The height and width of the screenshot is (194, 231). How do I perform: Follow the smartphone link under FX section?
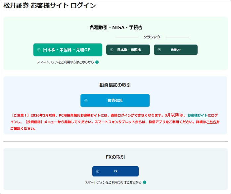point(113,182)
